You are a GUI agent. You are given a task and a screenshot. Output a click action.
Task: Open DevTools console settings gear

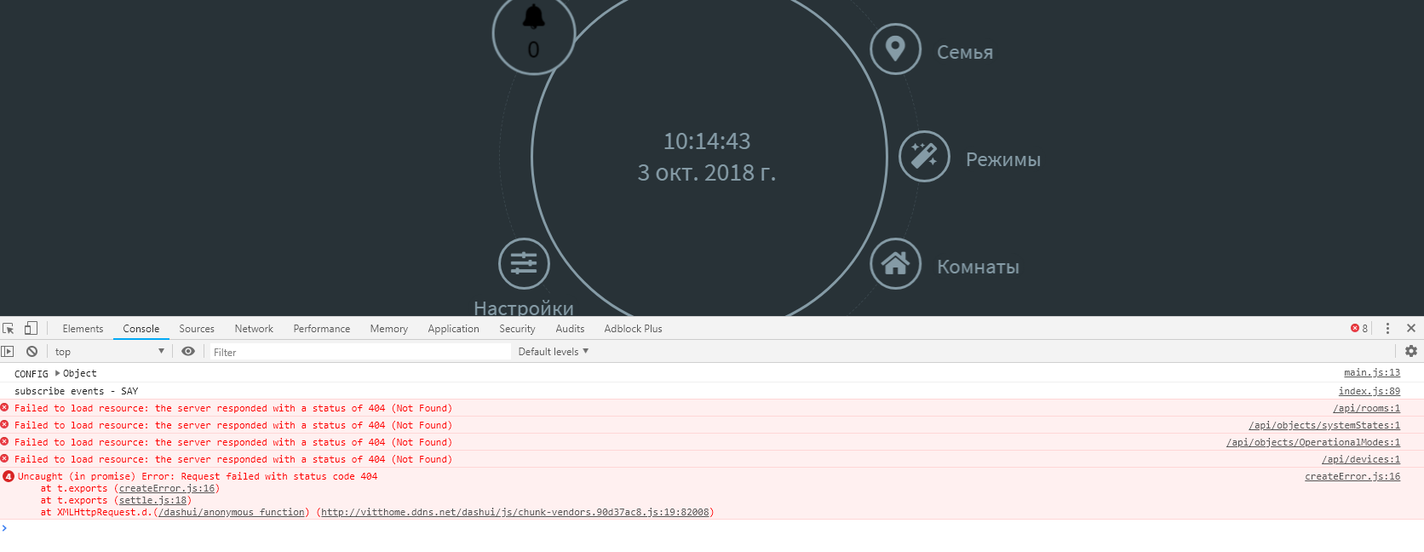point(1411,351)
